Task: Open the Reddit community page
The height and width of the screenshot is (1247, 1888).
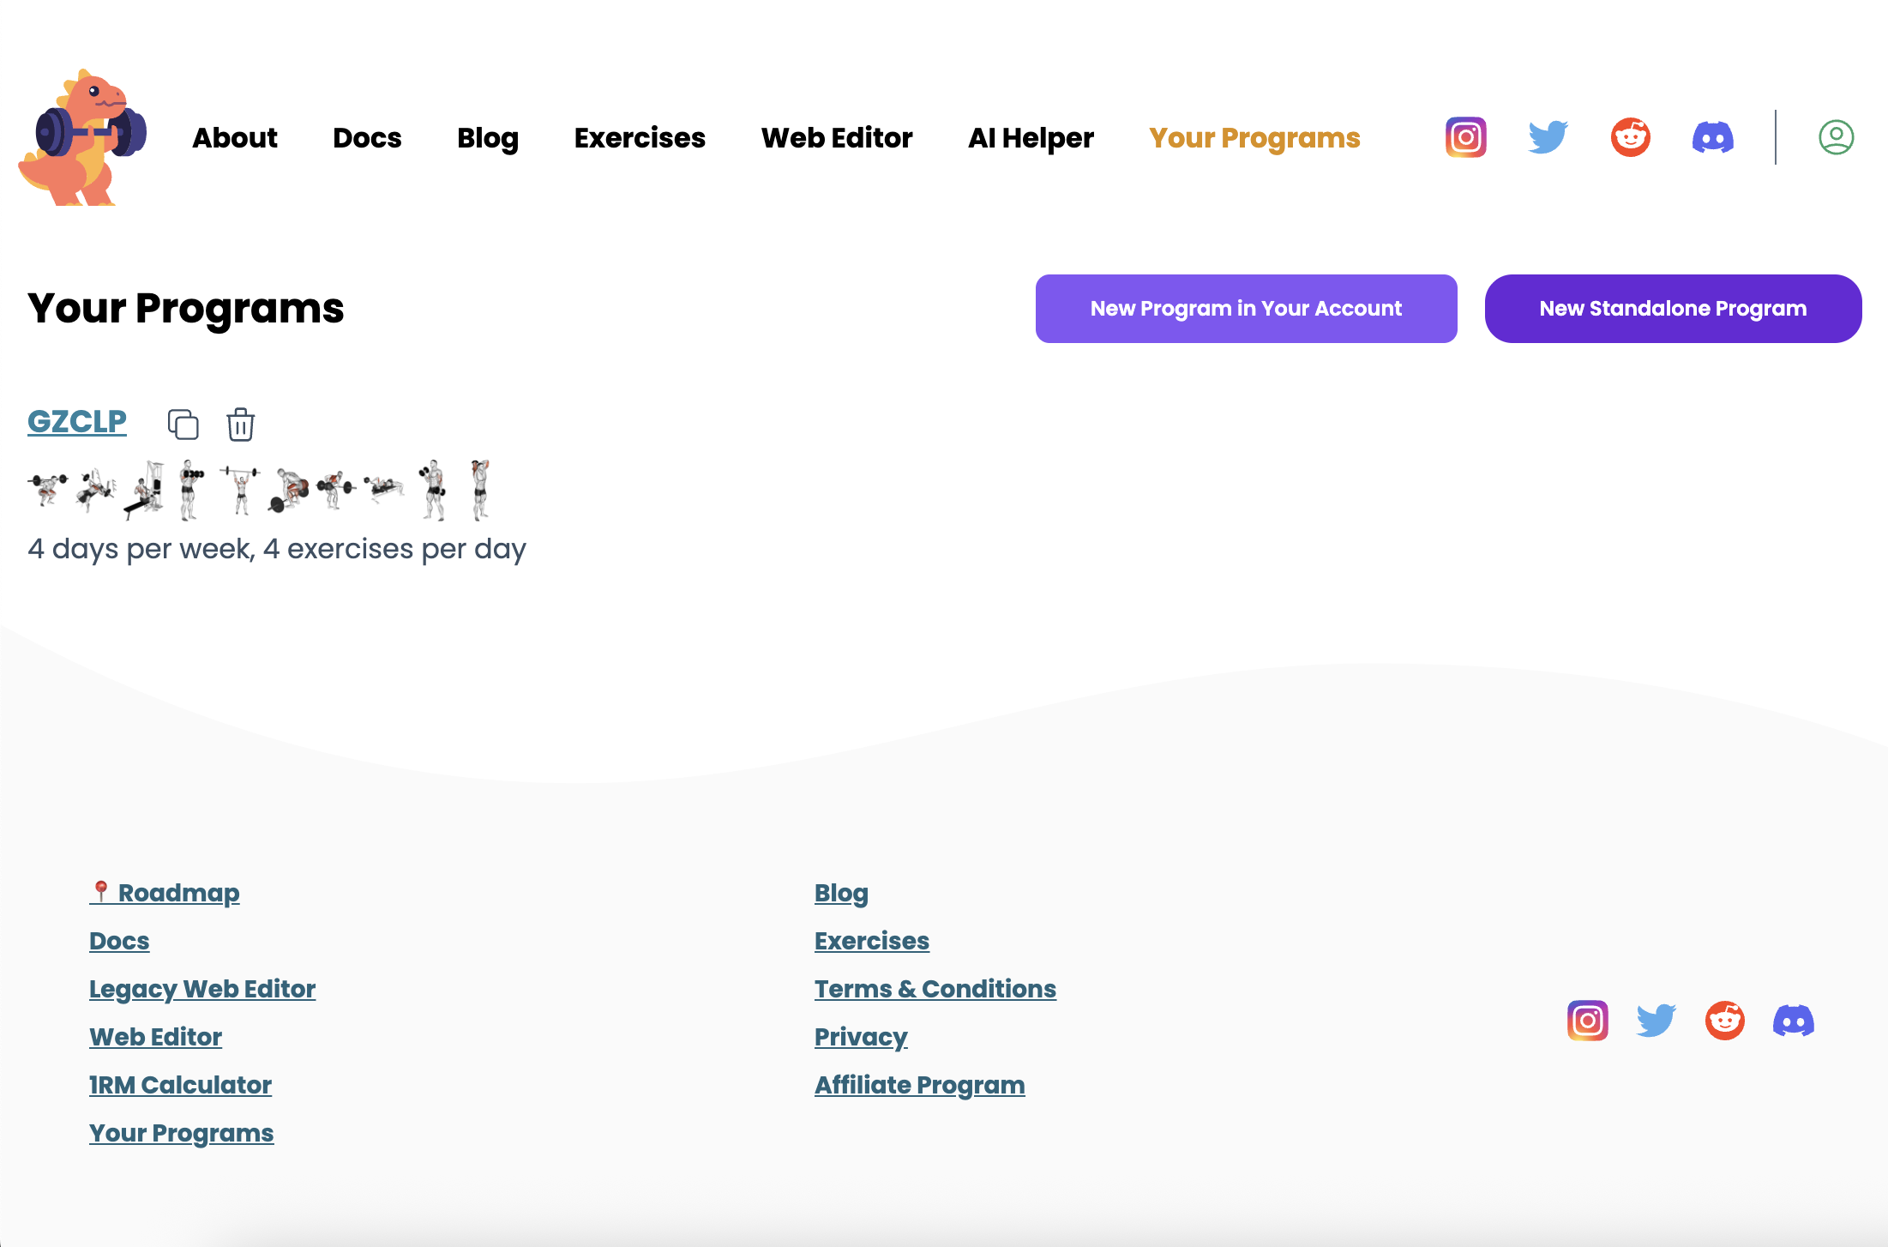Action: [x=1630, y=137]
